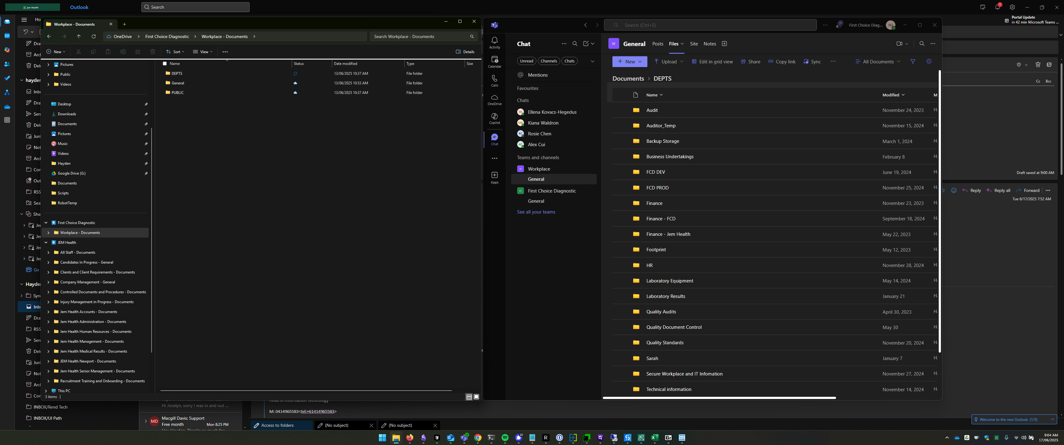Image resolution: width=1064 pixels, height=445 pixels.
Task: Click See all your teams link
Action: coord(536,212)
